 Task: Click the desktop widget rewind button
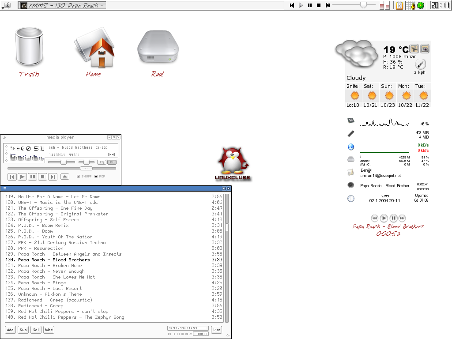[x=374, y=218]
